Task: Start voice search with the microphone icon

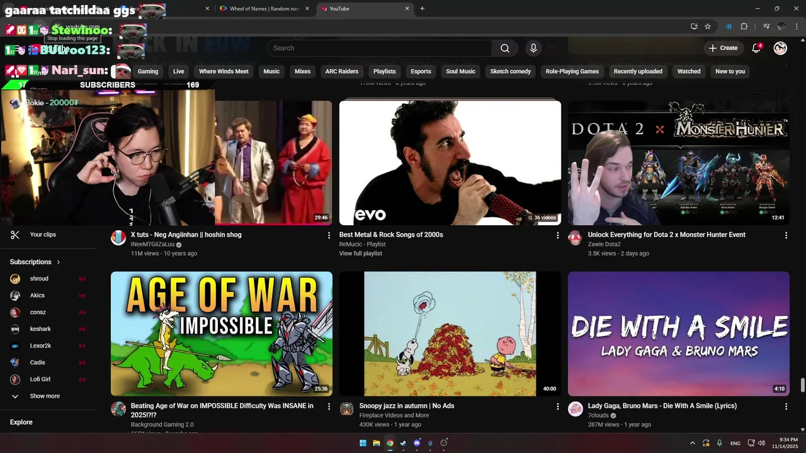Action: (533, 48)
